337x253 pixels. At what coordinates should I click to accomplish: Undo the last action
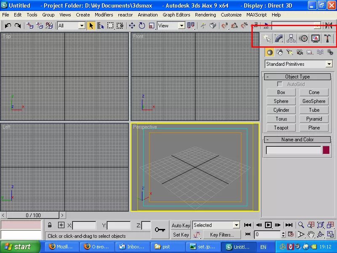8,26
